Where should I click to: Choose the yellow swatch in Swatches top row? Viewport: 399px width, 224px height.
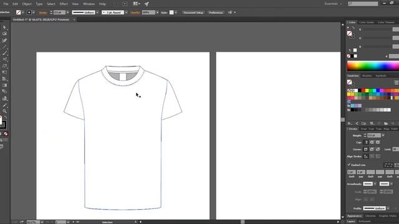(x=367, y=90)
